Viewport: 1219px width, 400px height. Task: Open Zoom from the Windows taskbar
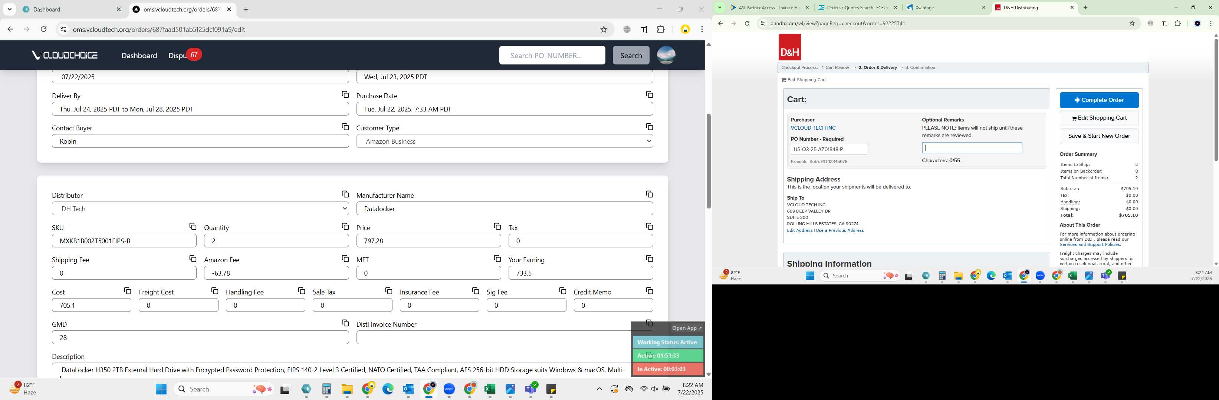[449, 389]
